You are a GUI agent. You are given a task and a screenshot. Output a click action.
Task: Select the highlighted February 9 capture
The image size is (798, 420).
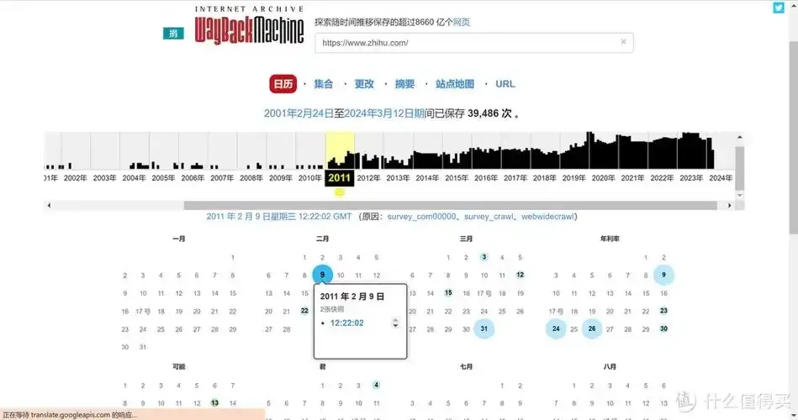(322, 275)
